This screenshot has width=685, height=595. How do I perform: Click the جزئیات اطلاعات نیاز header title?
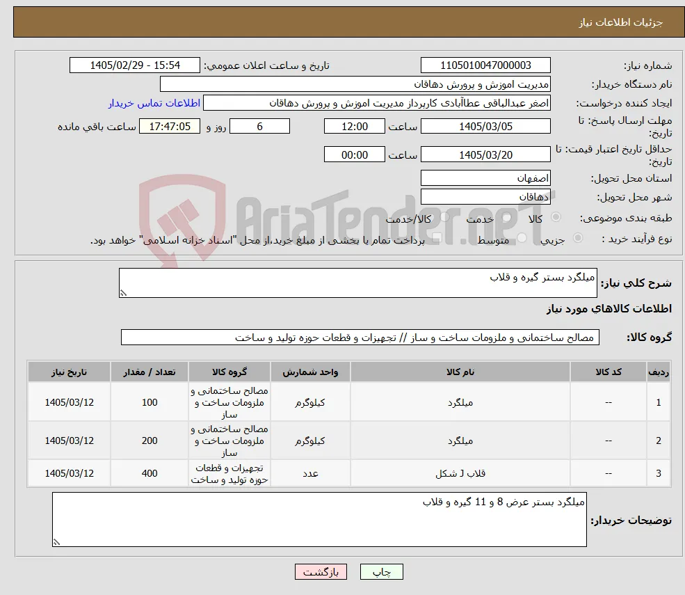621,22
